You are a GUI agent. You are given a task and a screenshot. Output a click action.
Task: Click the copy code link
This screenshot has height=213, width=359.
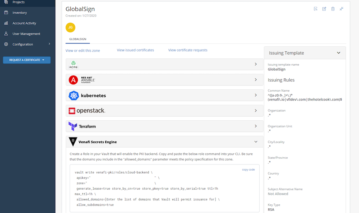(248, 170)
